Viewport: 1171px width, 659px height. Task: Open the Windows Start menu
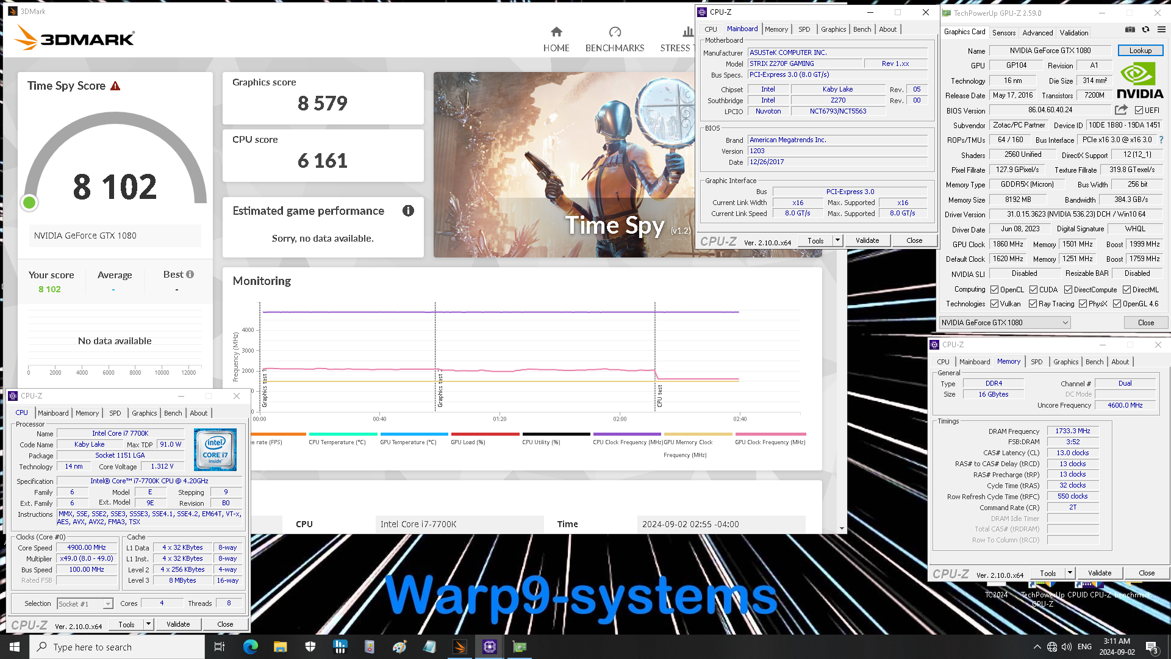pyautogui.click(x=15, y=647)
